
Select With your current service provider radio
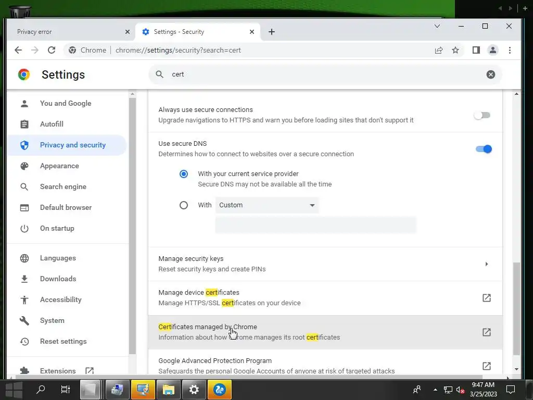pos(184,174)
